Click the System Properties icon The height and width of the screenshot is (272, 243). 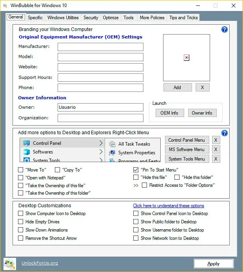click(112, 153)
